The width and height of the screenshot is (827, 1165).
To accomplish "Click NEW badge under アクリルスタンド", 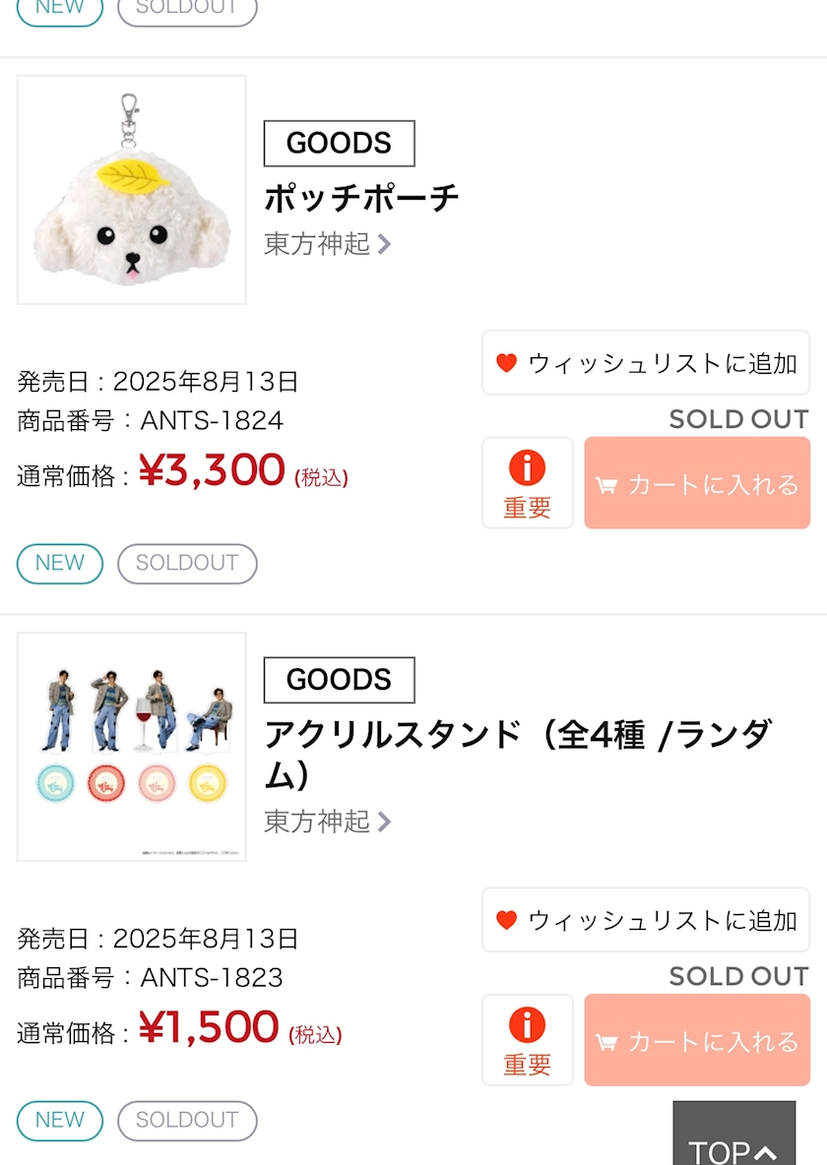I will pyautogui.click(x=60, y=1121).
